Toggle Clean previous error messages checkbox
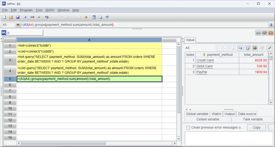 (x=188, y=127)
